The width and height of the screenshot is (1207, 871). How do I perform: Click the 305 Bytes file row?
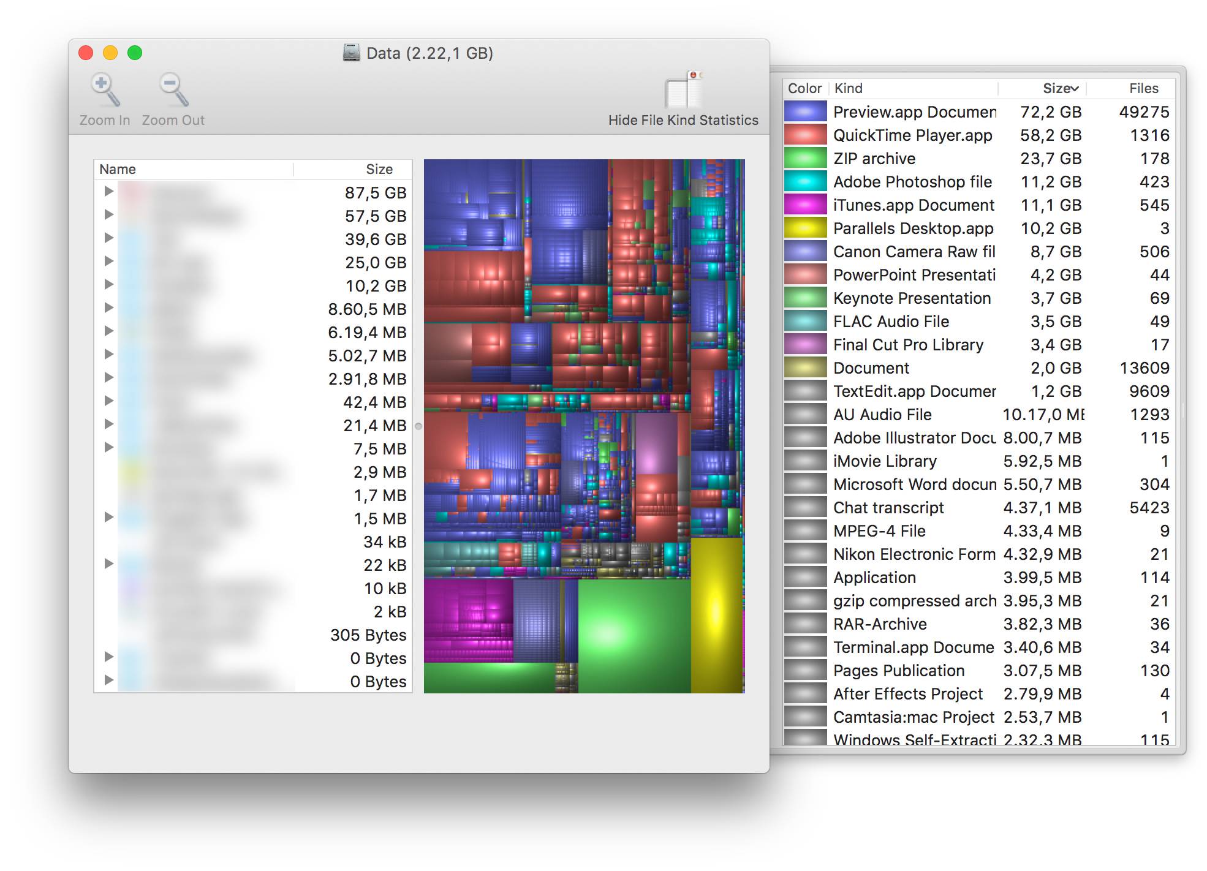[x=253, y=635]
